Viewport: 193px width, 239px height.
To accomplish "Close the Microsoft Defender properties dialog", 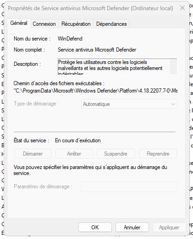I will point(182,8).
